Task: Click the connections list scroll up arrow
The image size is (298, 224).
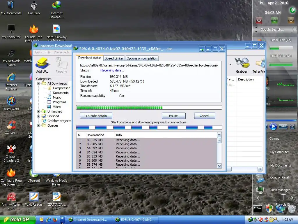Action: pos(219,135)
